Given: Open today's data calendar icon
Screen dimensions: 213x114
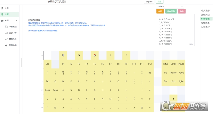Looking at the screenshot, I should tap(6, 27).
